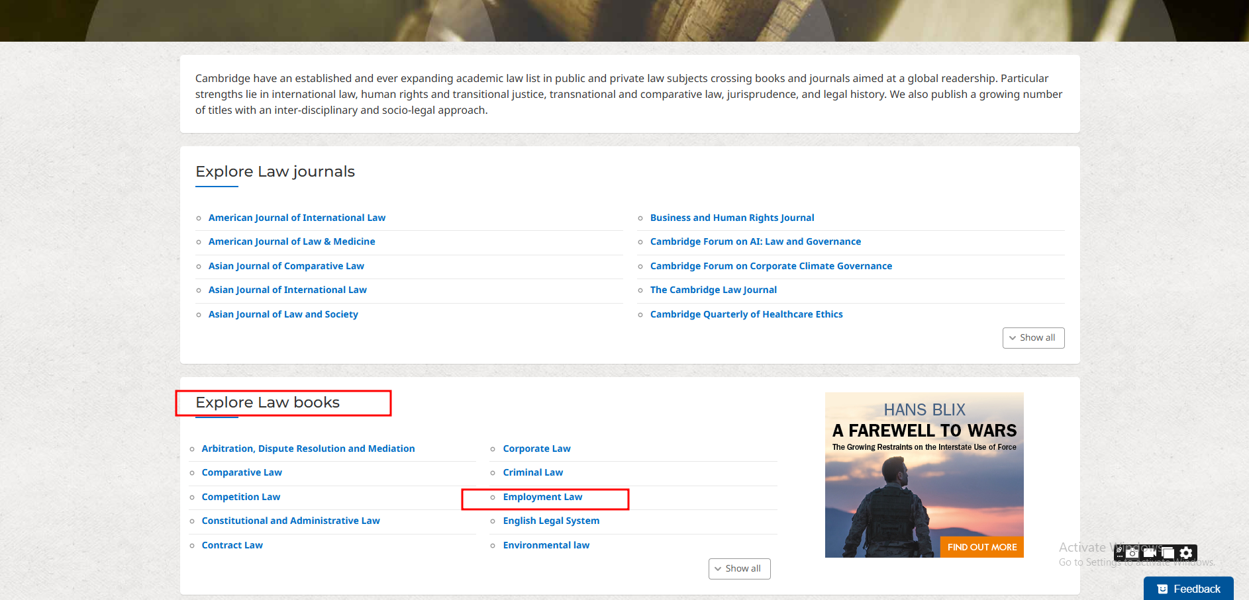The width and height of the screenshot is (1249, 600).
Task: Open the Criminal Law books link
Action: pyautogui.click(x=532, y=472)
